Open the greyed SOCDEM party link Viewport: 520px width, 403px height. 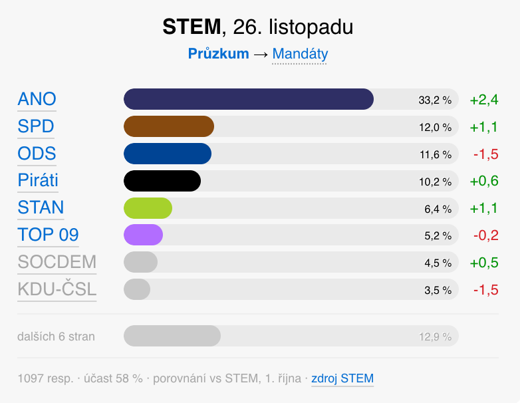[x=57, y=262]
